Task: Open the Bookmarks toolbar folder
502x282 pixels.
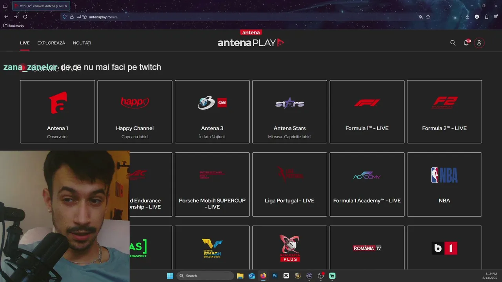Action: pyautogui.click(x=14, y=26)
